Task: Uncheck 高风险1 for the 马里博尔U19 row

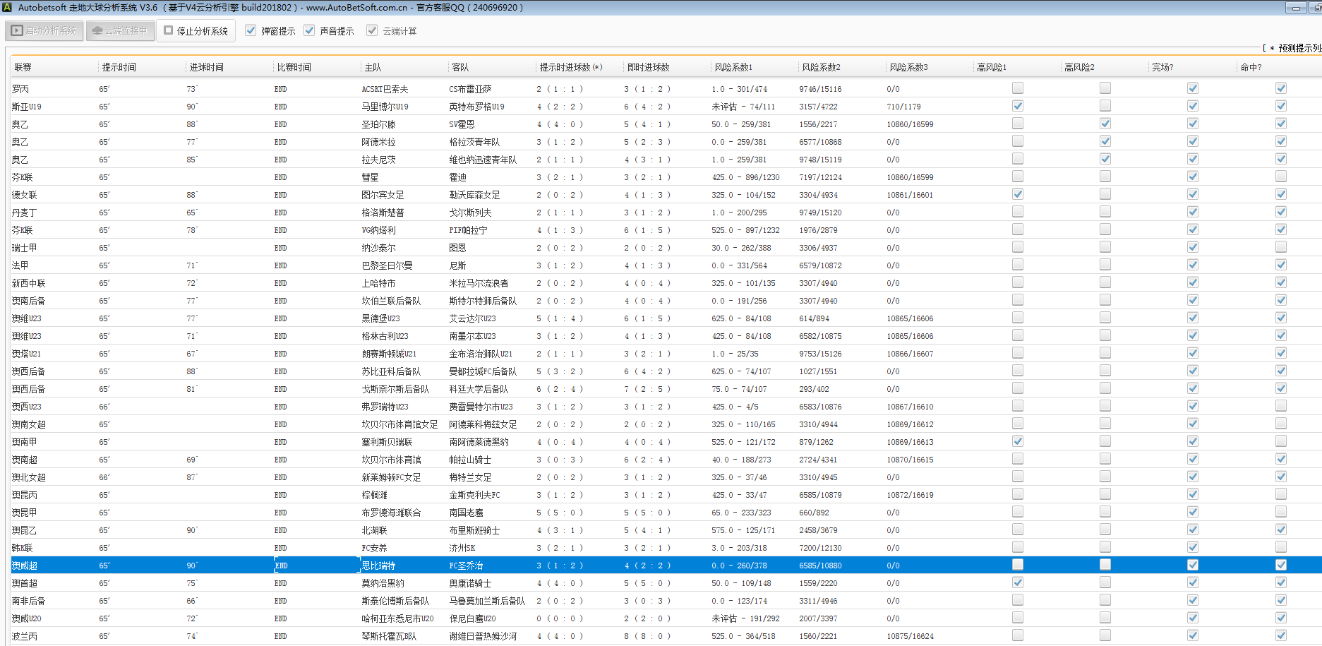Action: (x=1017, y=106)
